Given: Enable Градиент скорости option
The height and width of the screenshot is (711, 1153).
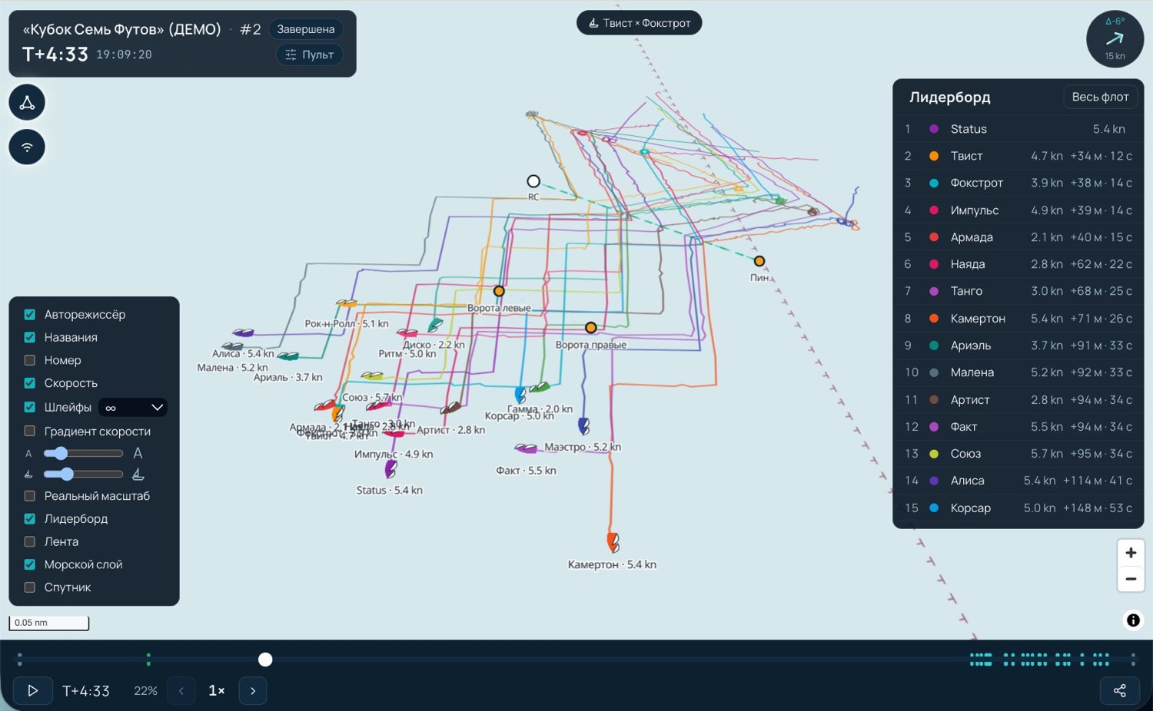Looking at the screenshot, I should (x=30, y=432).
